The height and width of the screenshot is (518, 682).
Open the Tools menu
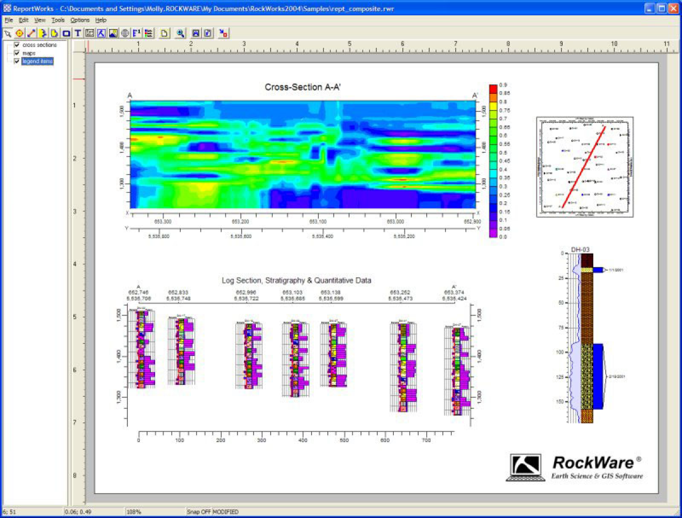(58, 20)
